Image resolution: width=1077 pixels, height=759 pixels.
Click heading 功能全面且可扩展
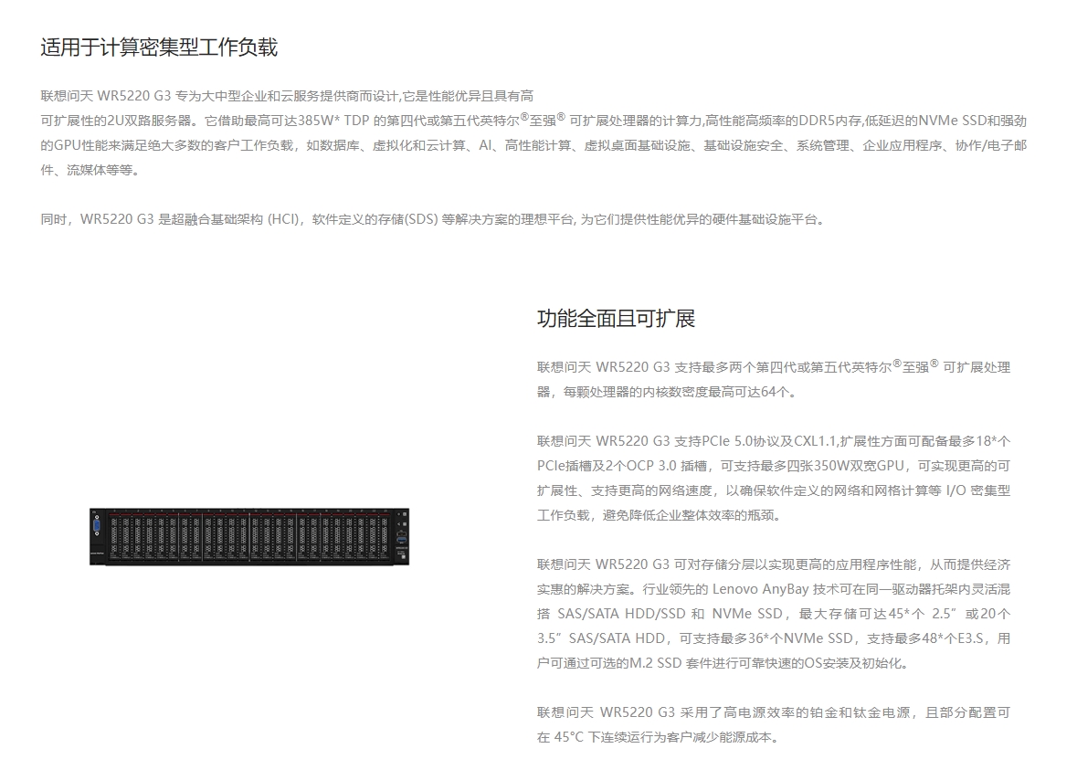coord(616,318)
